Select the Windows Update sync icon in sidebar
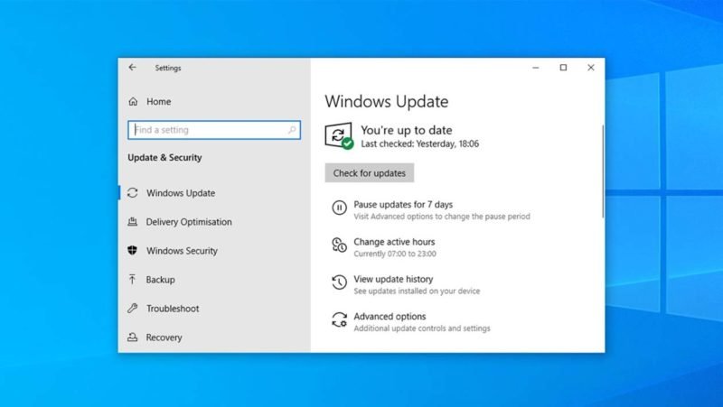The width and height of the screenshot is (723, 407). pos(133,193)
